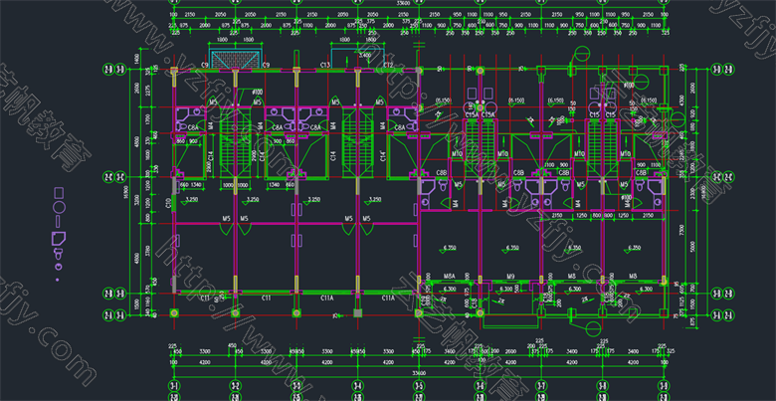Image resolution: width=776 pixels, height=401 pixels.
Task: Select the M9 door tag
Action: point(509,277)
